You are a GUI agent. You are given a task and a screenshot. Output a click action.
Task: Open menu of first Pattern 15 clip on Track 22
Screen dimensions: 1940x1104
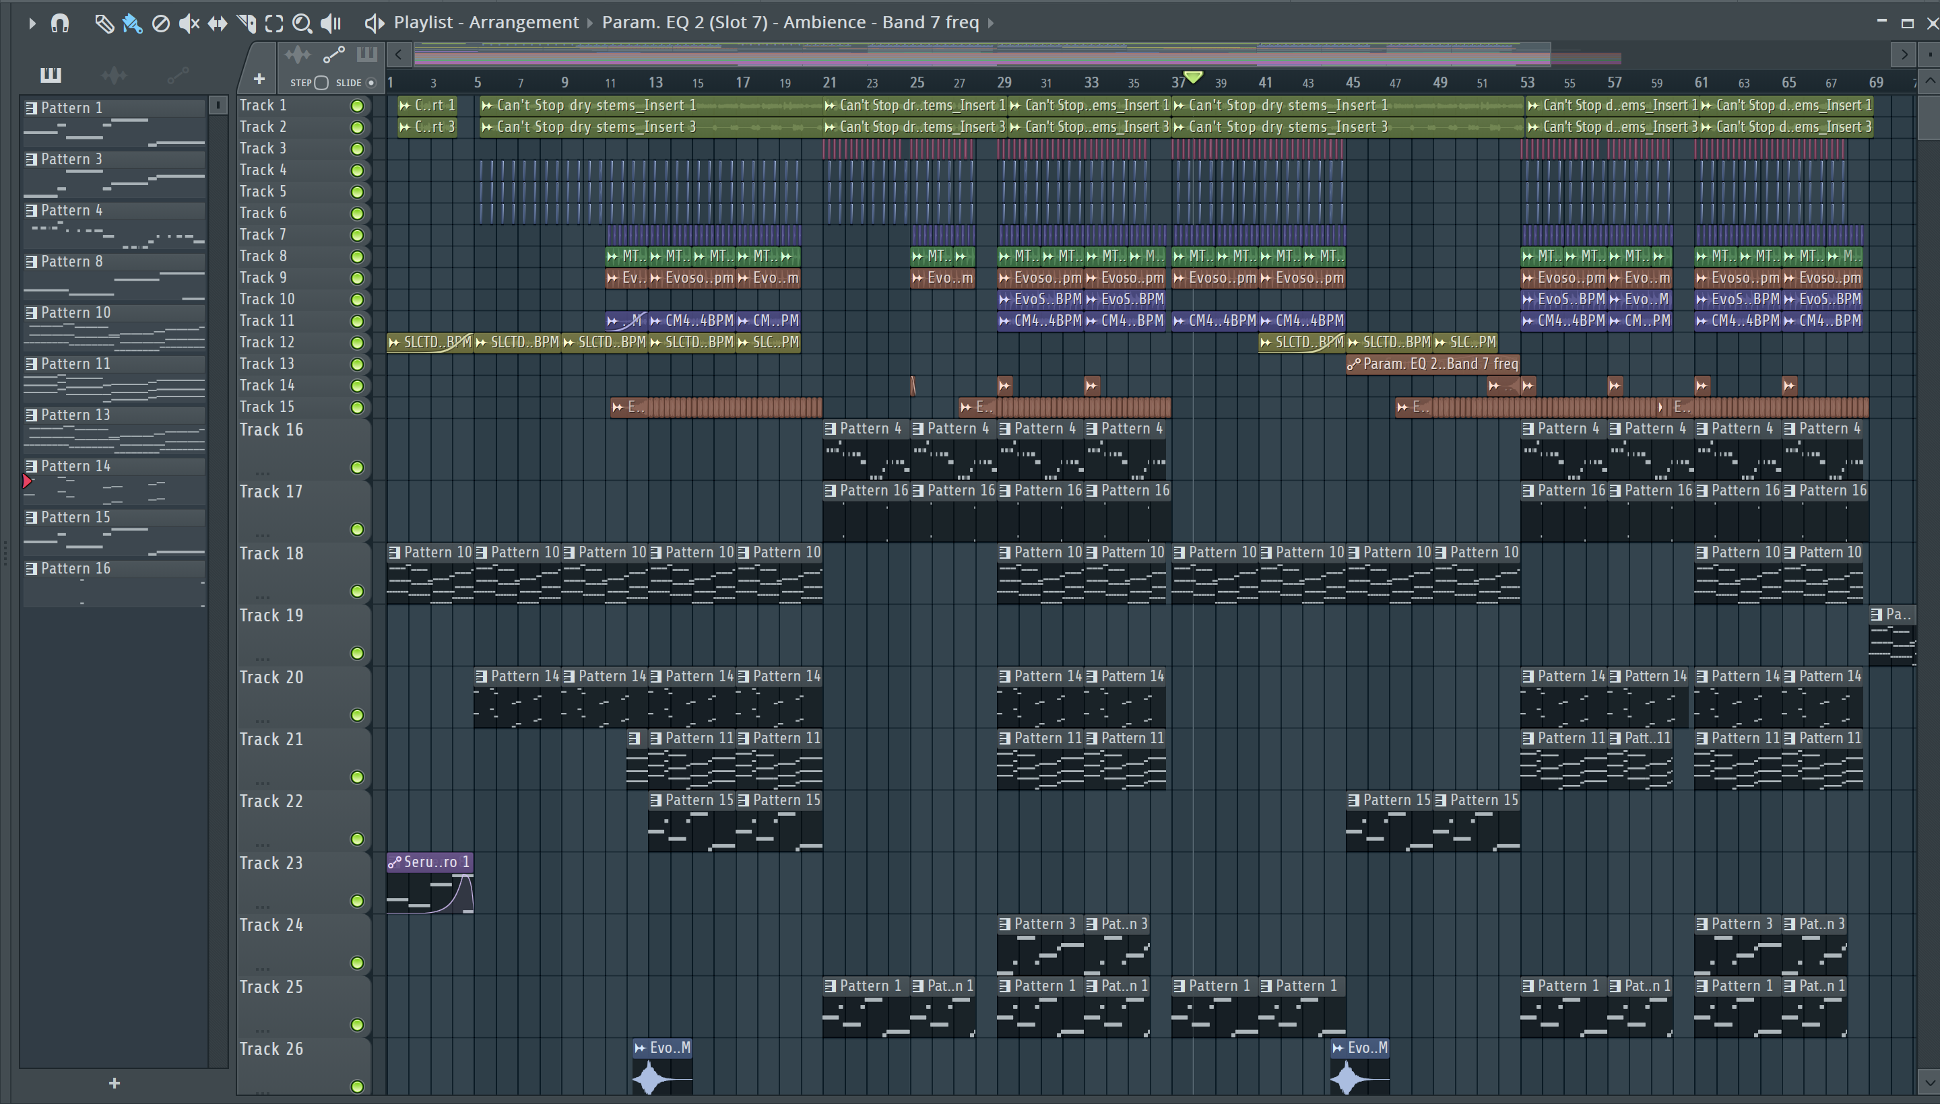[x=656, y=800]
